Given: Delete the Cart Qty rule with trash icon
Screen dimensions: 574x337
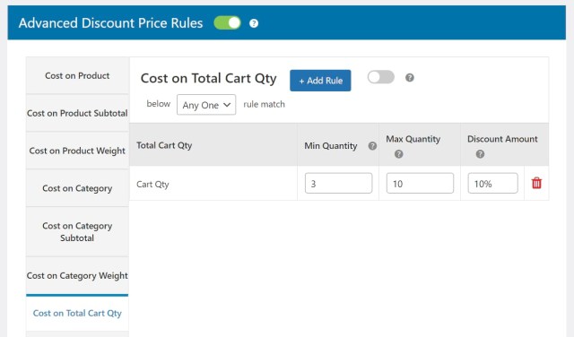Looking at the screenshot, I should click(x=536, y=183).
